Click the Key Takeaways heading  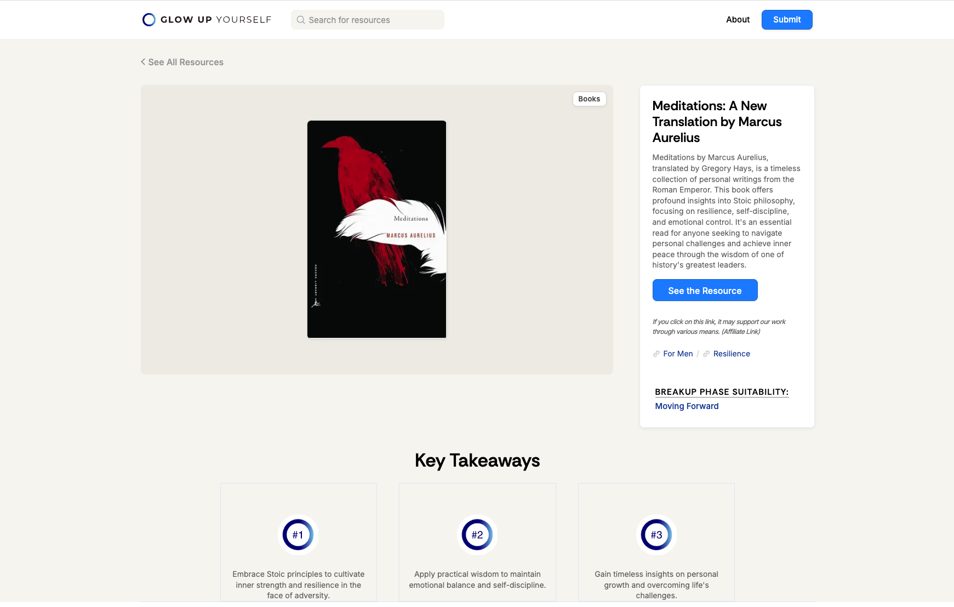click(x=477, y=461)
